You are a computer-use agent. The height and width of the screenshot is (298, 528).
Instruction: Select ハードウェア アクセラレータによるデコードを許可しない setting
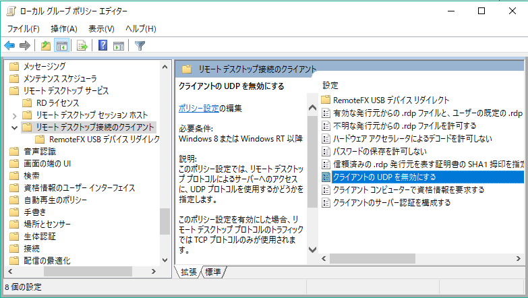coord(412,138)
